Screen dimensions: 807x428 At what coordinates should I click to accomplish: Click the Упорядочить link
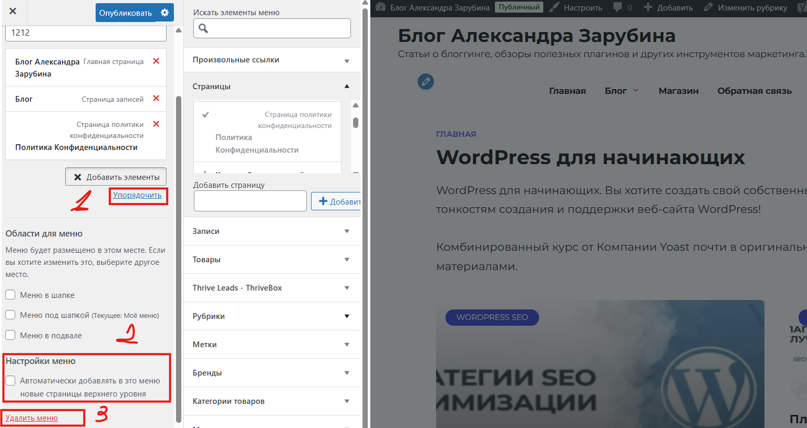[138, 195]
